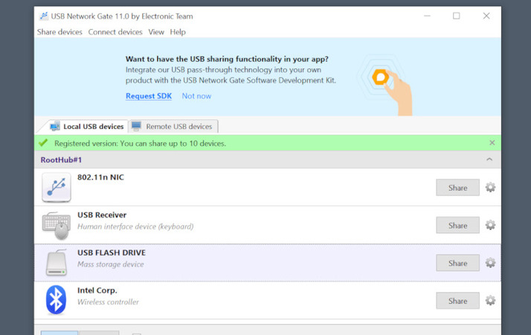The width and height of the screenshot is (531, 335).
Task: Click 'Human interface device (keyboard)' text
Action: (x=135, y=226)
